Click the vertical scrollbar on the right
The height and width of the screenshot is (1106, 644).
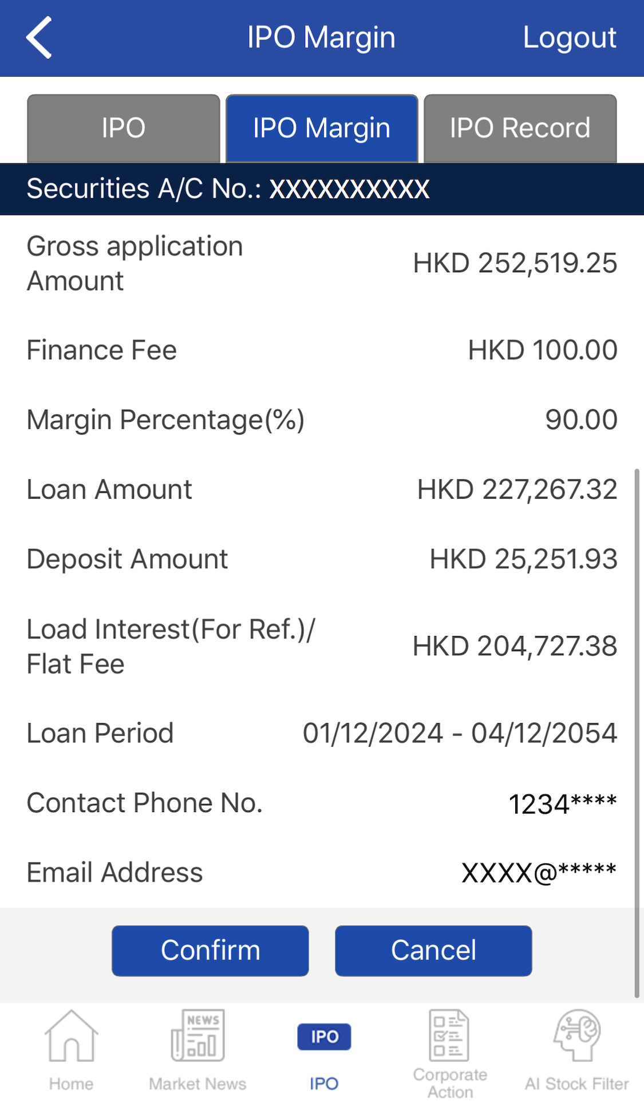coord(636,734)
